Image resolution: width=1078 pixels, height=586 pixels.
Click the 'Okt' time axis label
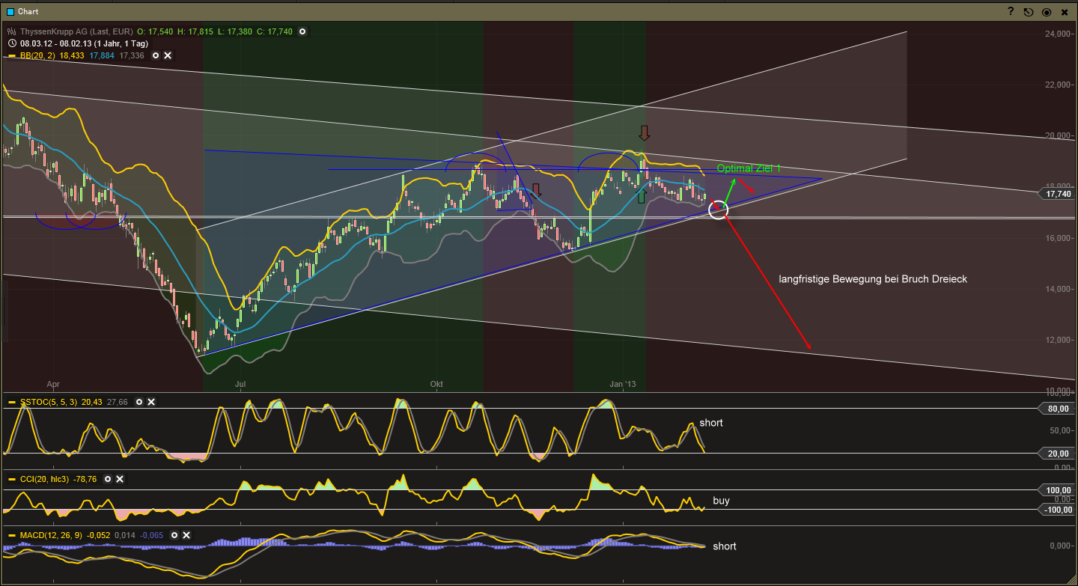436,385
